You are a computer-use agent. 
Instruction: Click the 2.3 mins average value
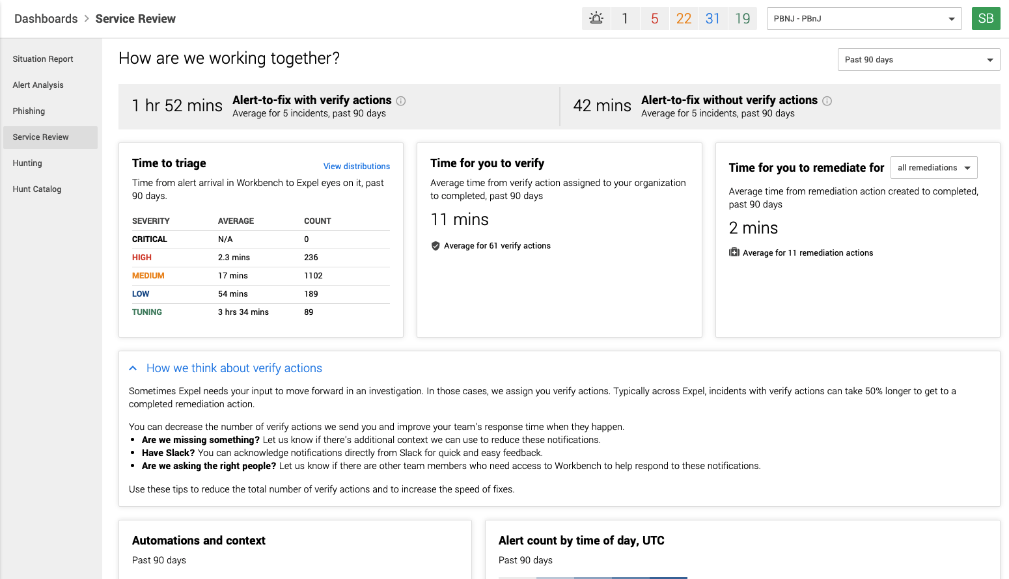[x=234, y=258]
